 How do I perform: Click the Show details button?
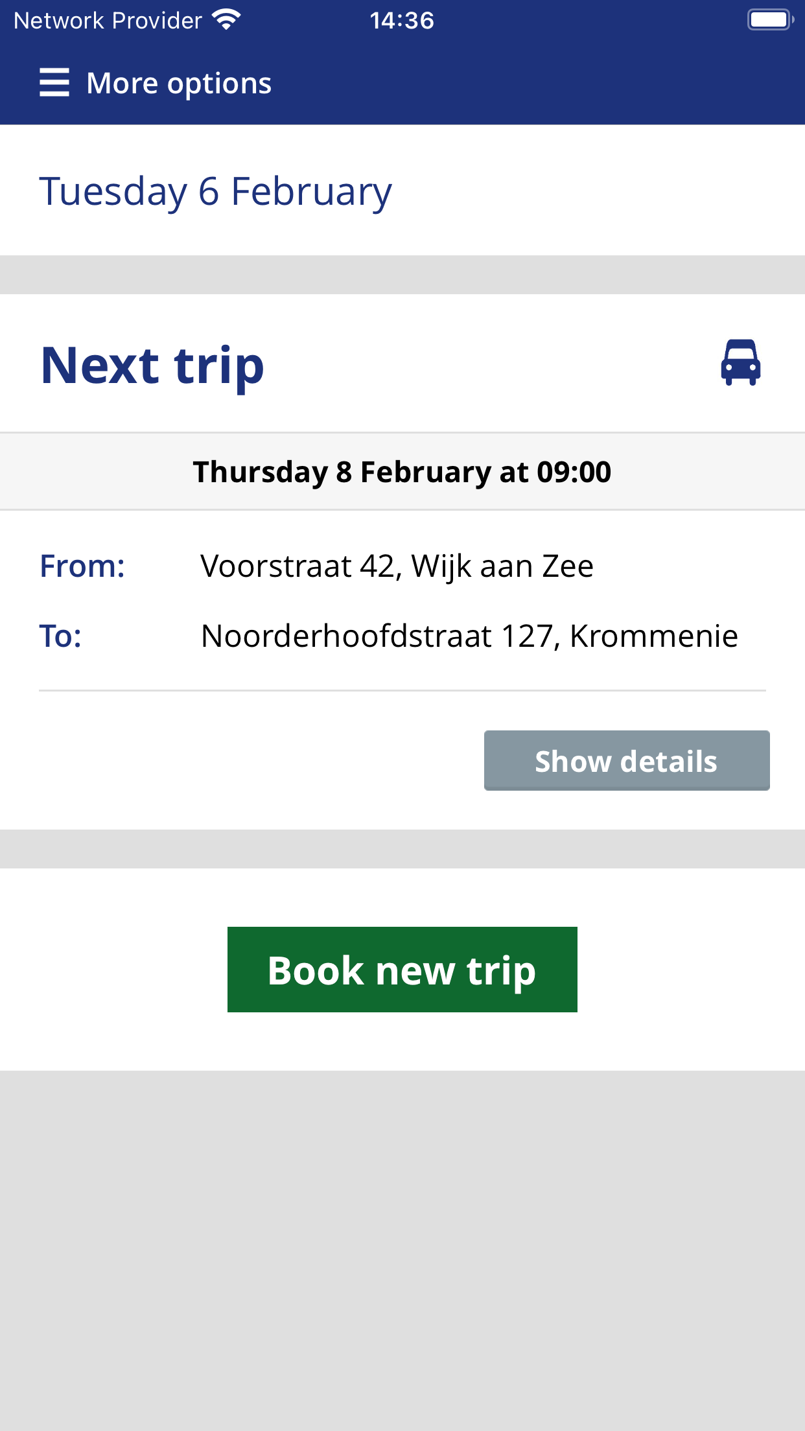(627, 761)
